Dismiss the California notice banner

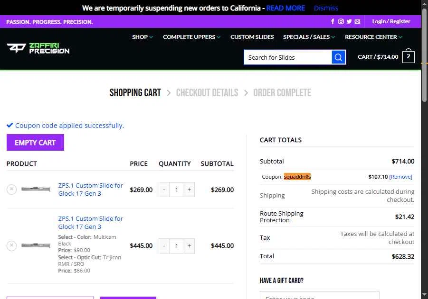(x=326, y=8)
